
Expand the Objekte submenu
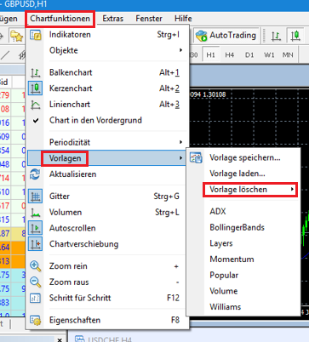tap(107, 50)
